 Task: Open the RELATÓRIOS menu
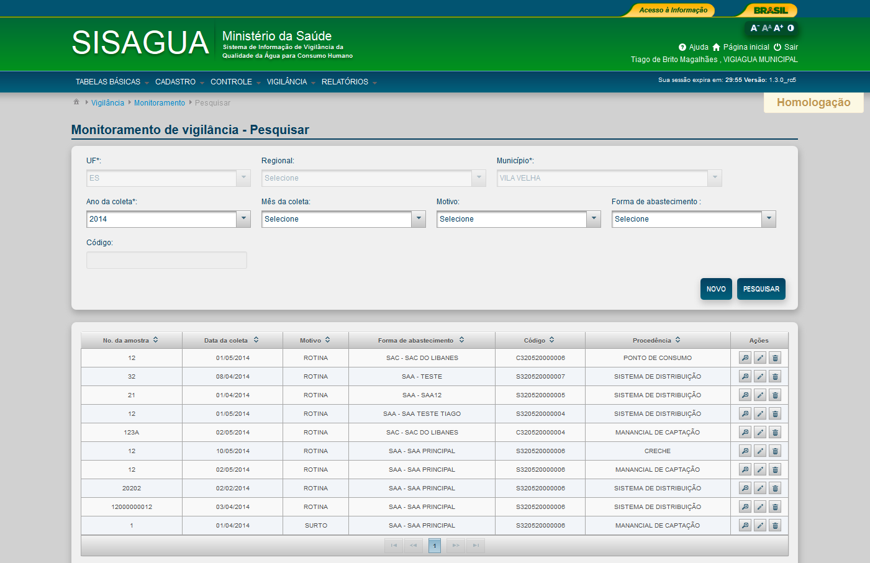349,82
